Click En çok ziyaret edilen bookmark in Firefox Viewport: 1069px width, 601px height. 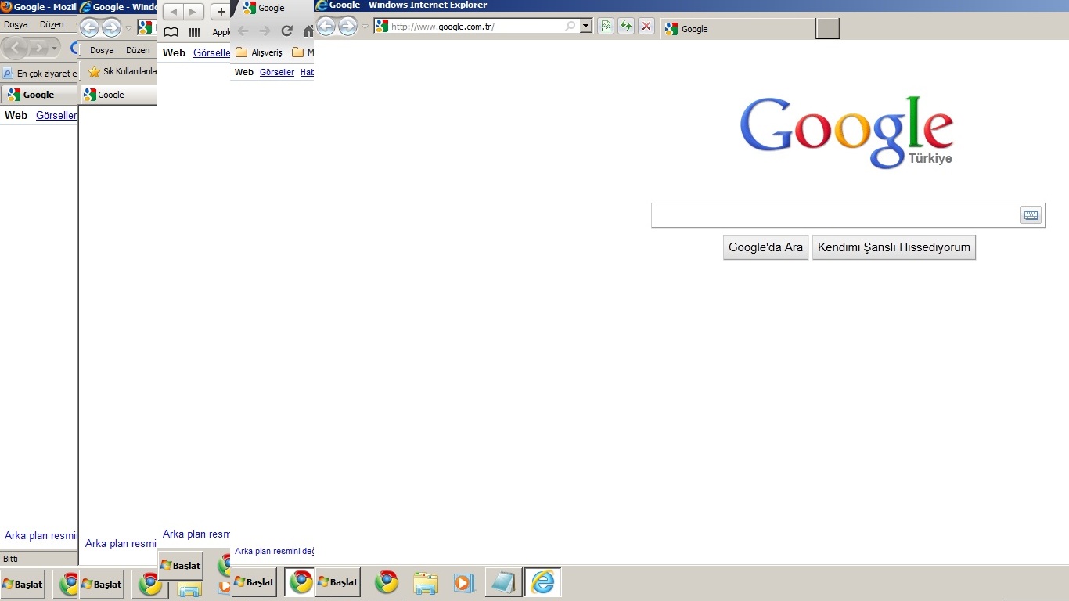(x=41, y=74)
